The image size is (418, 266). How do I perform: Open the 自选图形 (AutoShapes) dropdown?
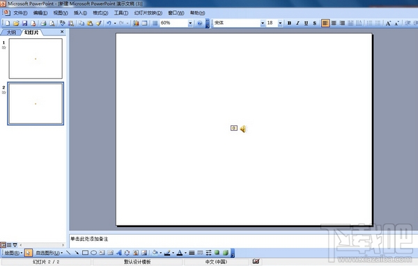coord(49,252)
